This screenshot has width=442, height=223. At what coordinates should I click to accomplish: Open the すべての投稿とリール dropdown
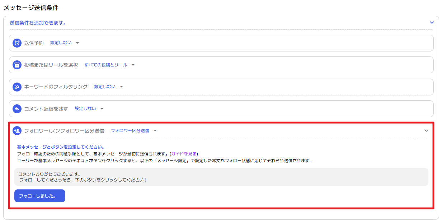[x=109, y=65]
